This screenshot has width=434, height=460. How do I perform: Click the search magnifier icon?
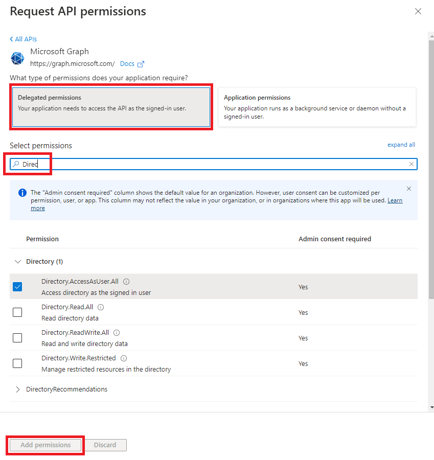[x=16, y=164]
